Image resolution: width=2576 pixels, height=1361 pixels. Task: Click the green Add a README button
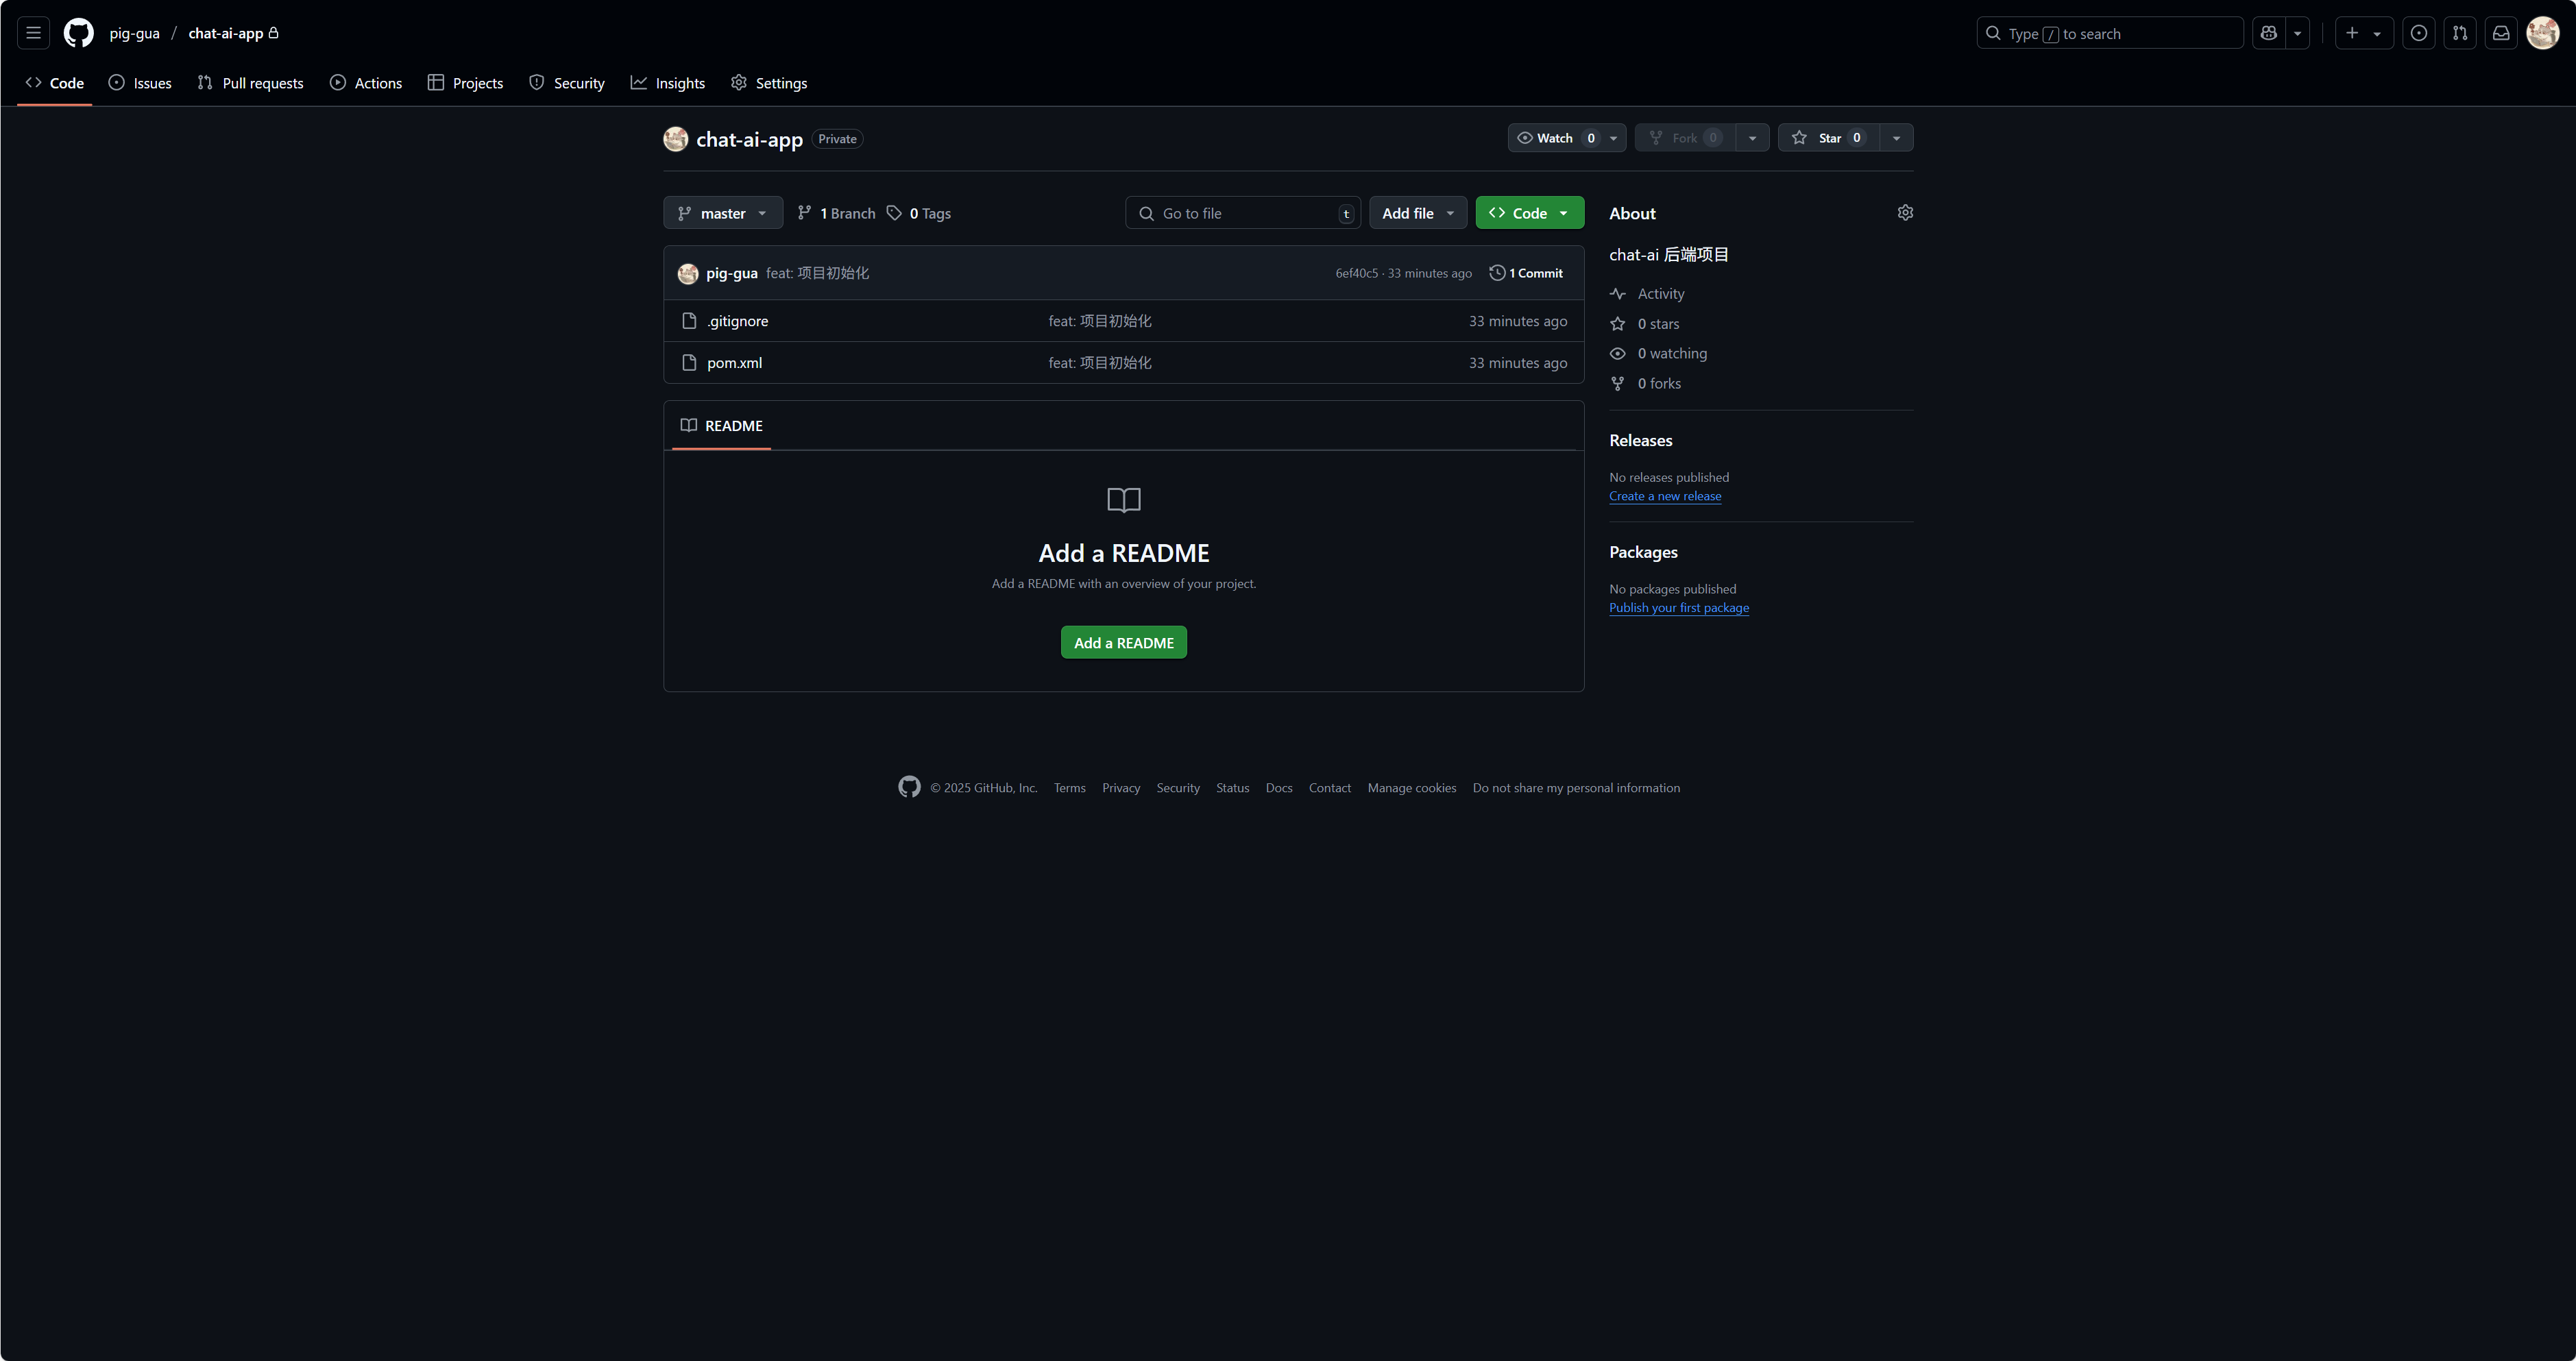[1123, 643]
